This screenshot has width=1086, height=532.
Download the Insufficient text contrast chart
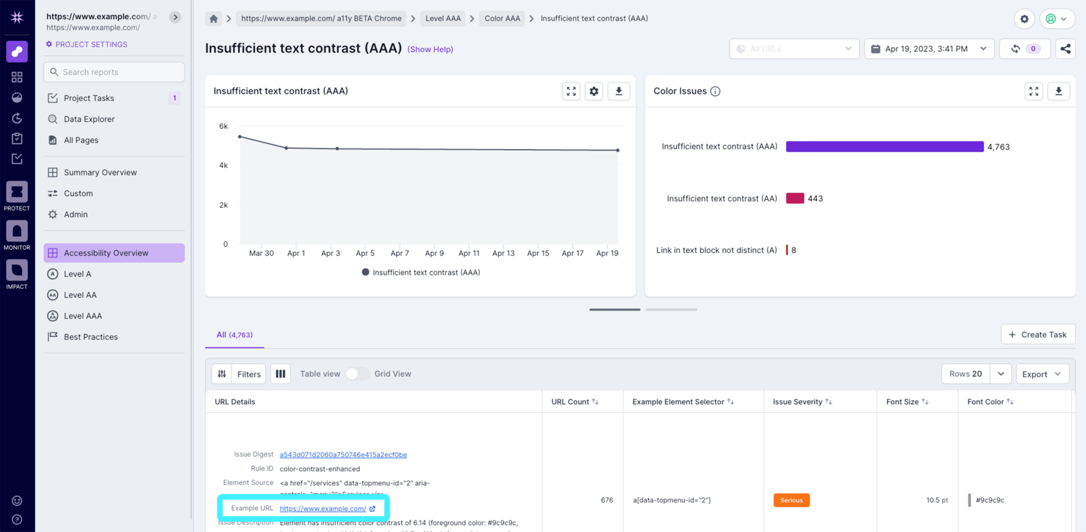(618, 91)
